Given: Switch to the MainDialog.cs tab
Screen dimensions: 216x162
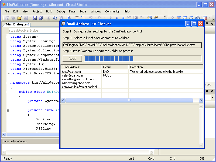Looking at the screenshot, I should [x=17, y=24].
